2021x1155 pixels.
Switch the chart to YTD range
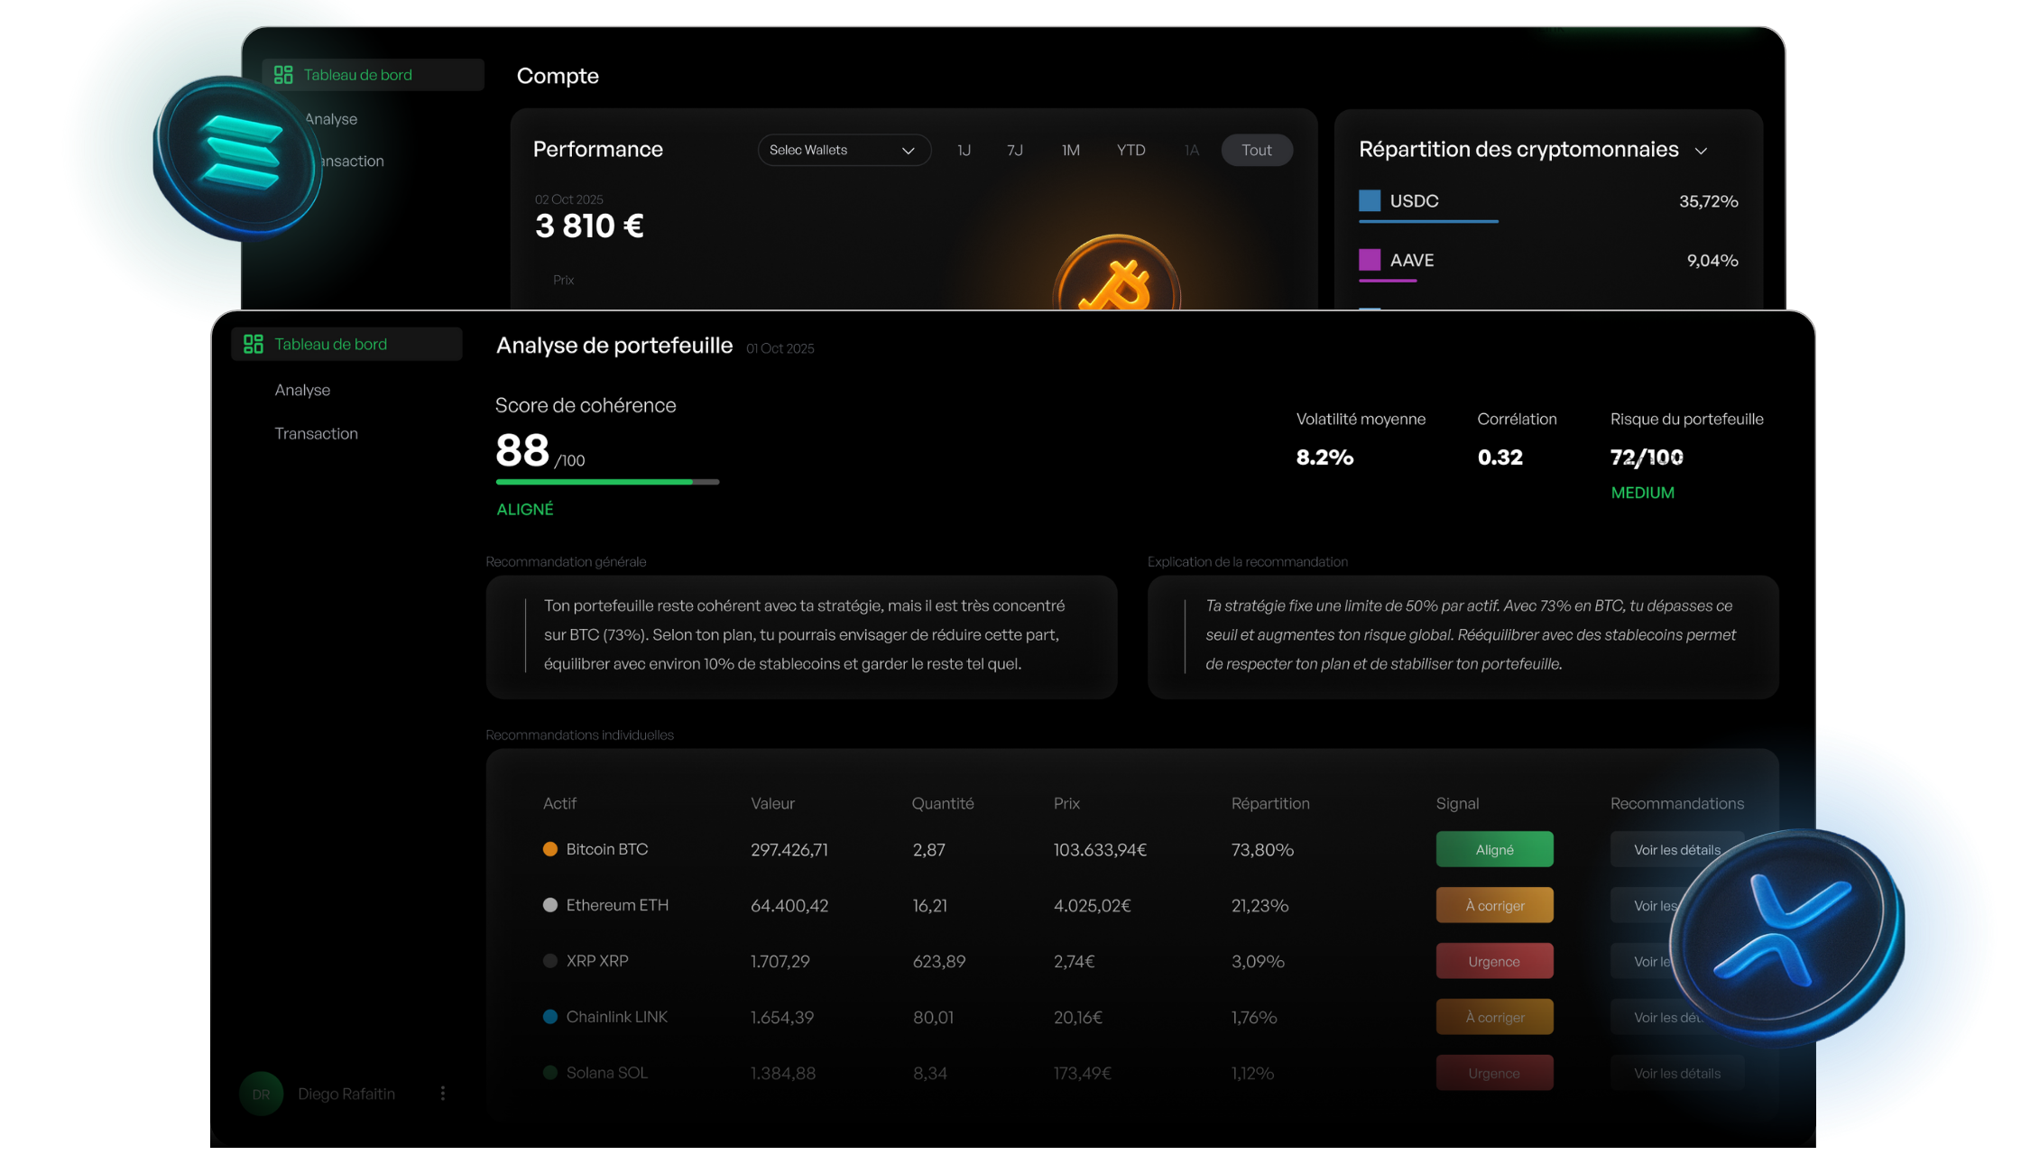pyautogui.click(x=1130, y=151)
